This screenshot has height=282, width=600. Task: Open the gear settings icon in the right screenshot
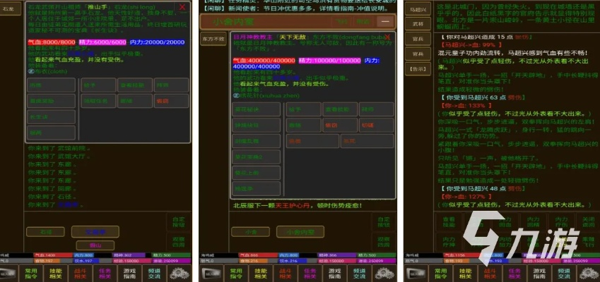point(589,274)
